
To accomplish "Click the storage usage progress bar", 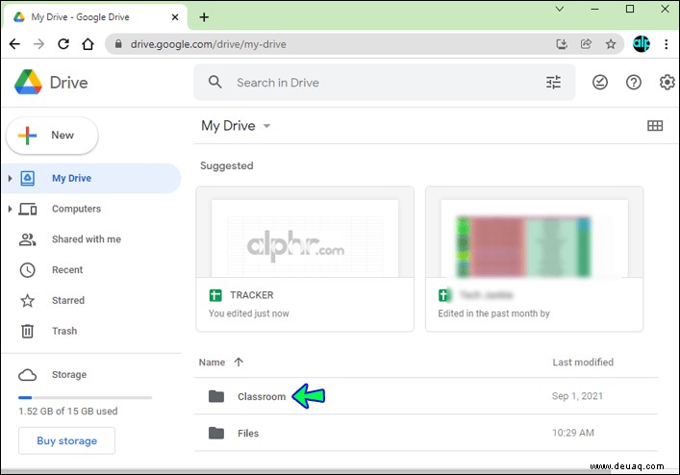I will (85, 397).
